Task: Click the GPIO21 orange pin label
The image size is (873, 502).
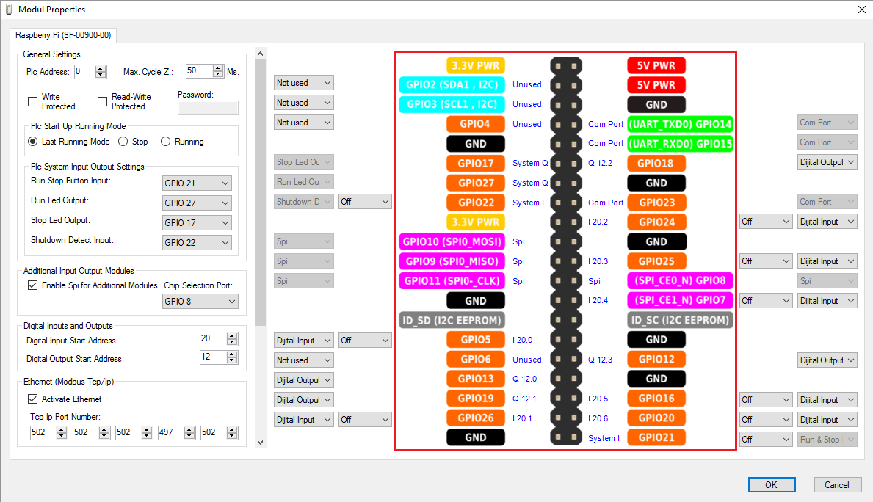Action: [x=656, y=438]
